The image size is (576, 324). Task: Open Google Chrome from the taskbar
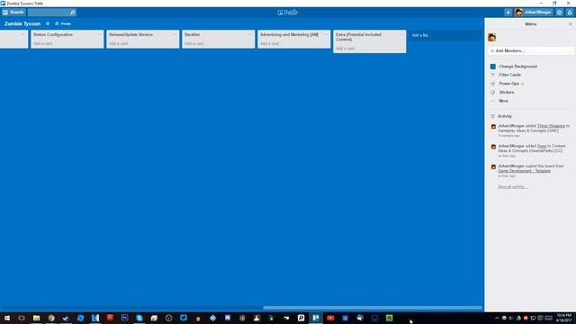(51, 318)
